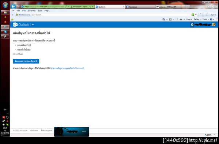Click the browser Back arrow button
Screen dimensions: 219x144
[13, 7]
